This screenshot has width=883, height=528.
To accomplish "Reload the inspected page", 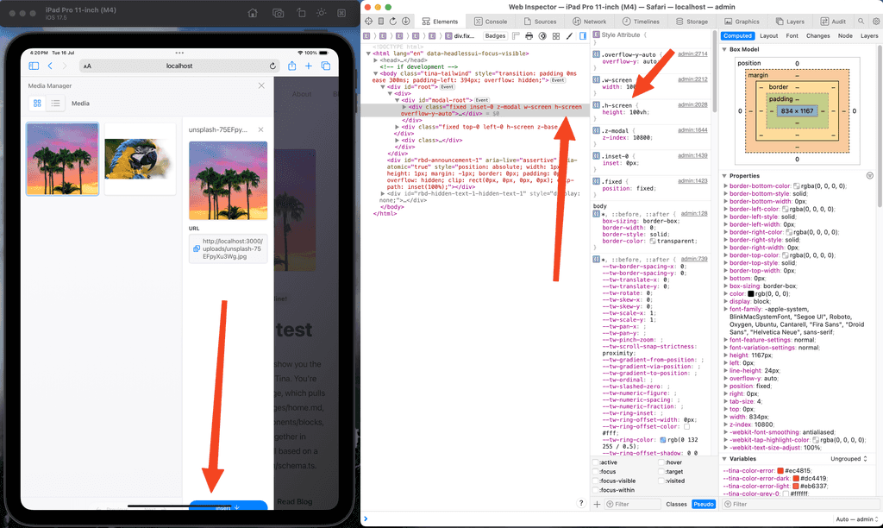I will pos(393,21).
